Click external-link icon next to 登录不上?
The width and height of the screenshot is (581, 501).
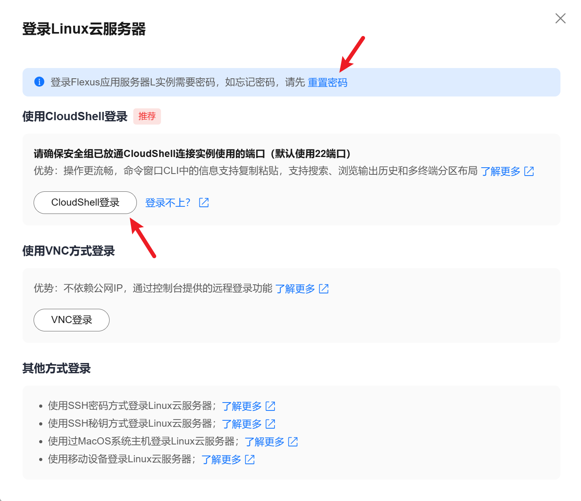(204, 203)
